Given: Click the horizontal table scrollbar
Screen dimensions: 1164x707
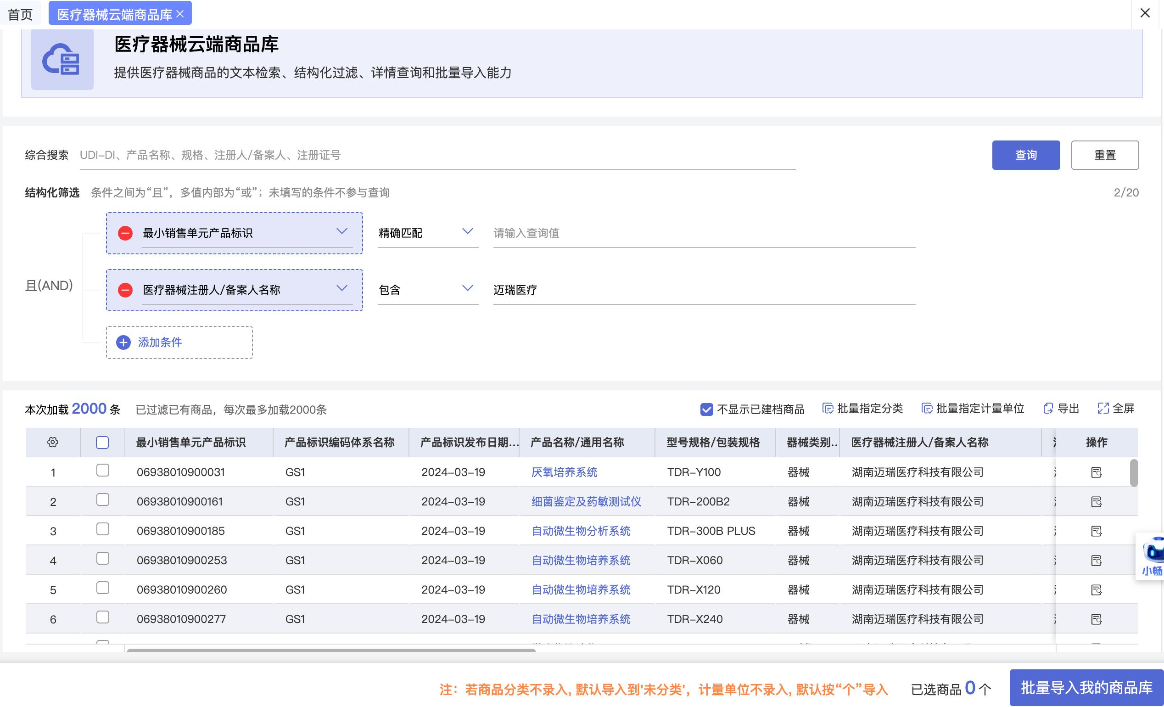Looking at the screenshot, I should coord(330,650).
